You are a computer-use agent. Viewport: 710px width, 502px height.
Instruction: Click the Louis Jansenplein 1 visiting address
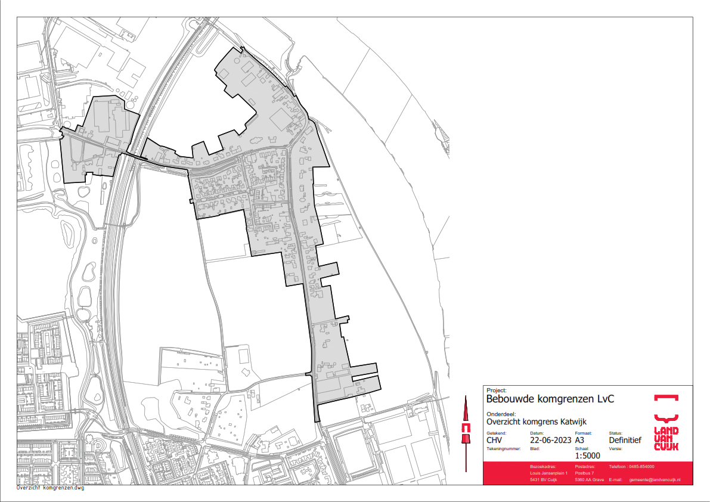[550, 473]
